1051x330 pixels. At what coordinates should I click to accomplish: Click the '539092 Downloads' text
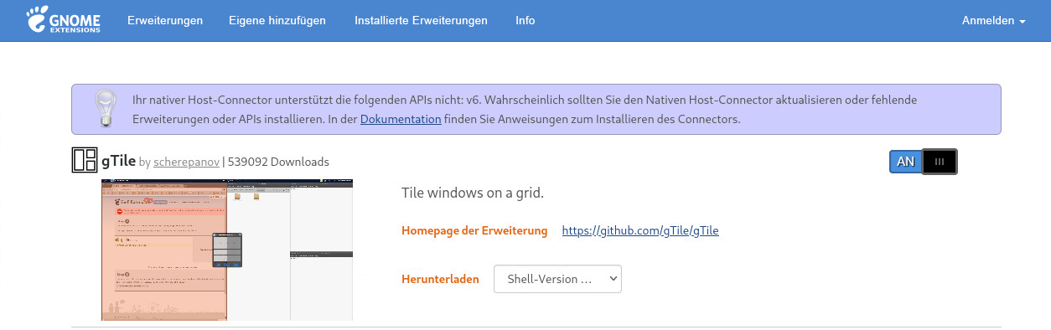coord(278,162)
